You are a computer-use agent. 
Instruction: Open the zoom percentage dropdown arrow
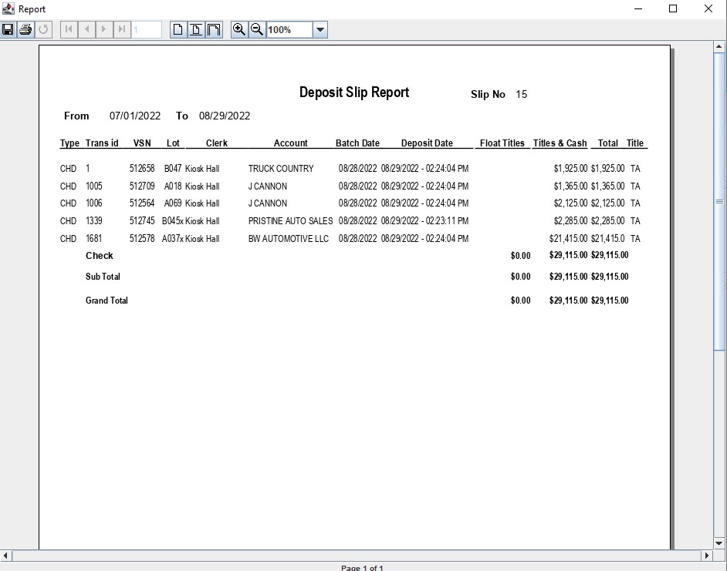320,30
